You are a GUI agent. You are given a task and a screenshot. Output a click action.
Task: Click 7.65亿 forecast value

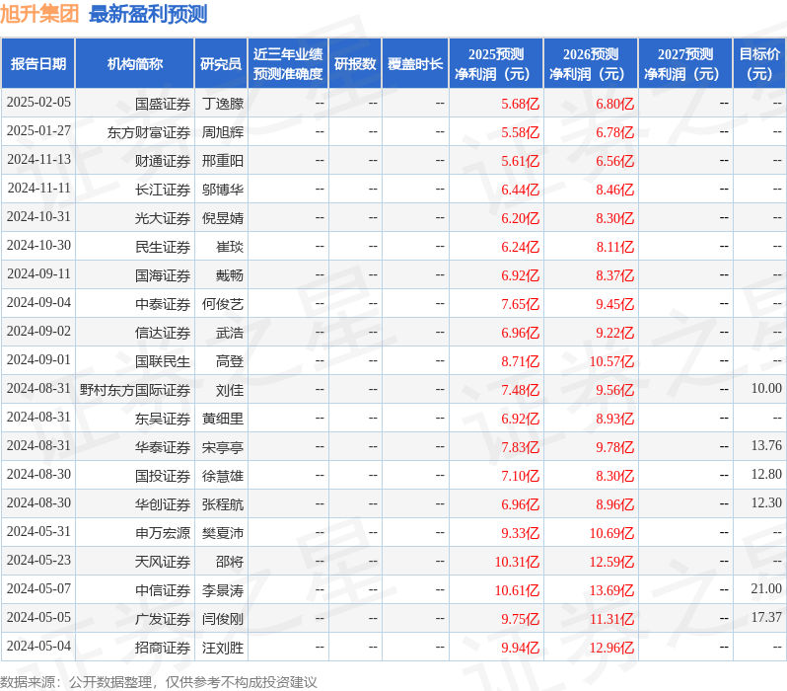[x=521, y=305]
